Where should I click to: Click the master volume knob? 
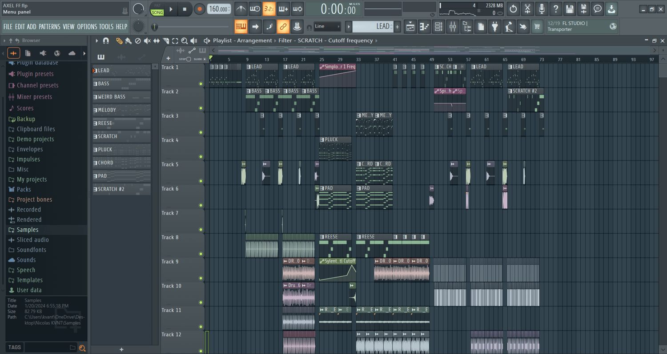(x=139, y=8)
